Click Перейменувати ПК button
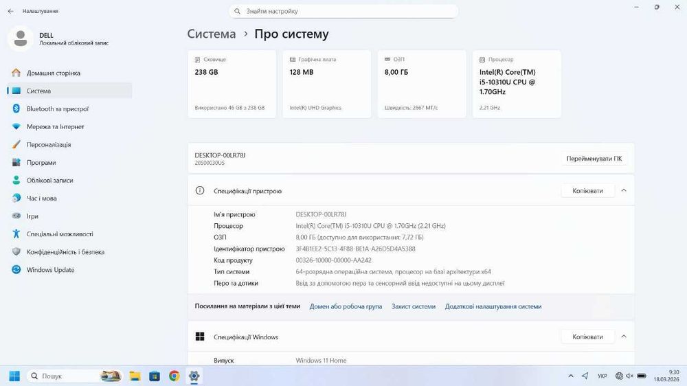 point(594,159)
